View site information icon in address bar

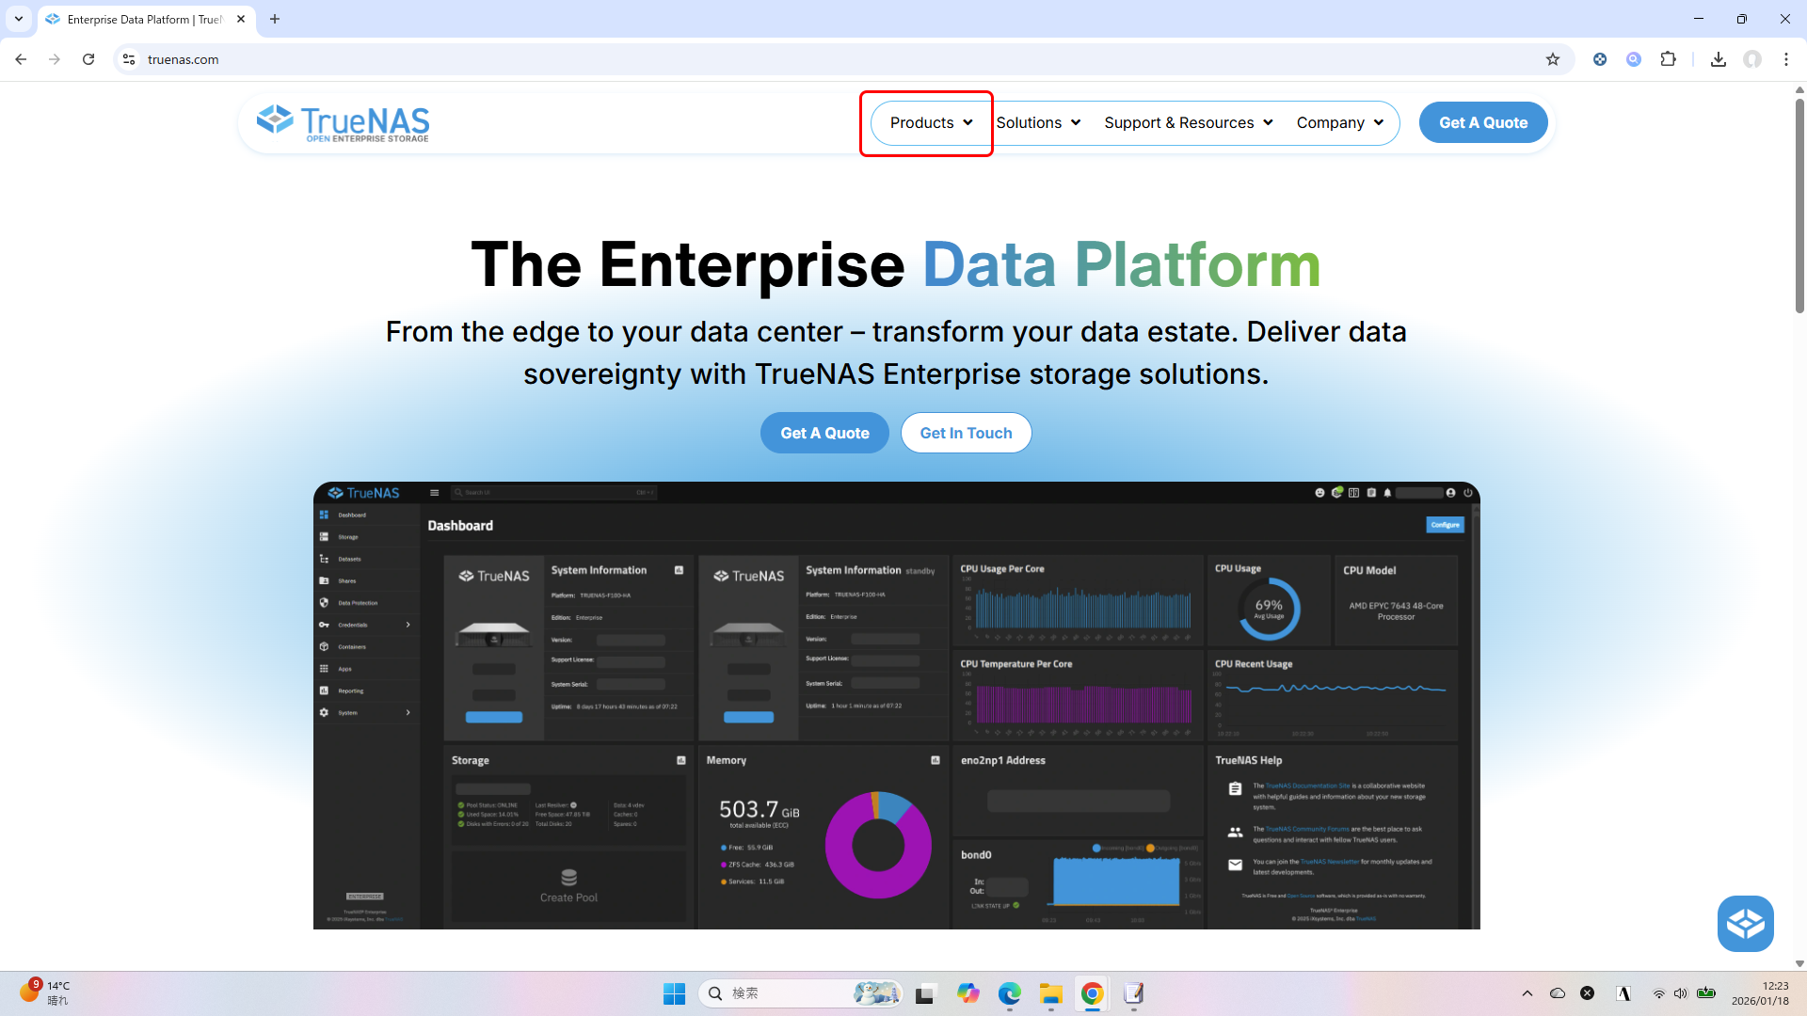pyautogui.click(x=129, y=59)
